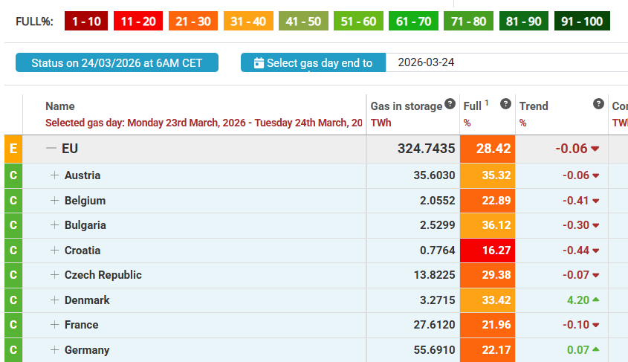The width and height of the screenshot is (628, 362).
Task: Click Bulgaria's trend value -0.30
Action: coord(575,225)
